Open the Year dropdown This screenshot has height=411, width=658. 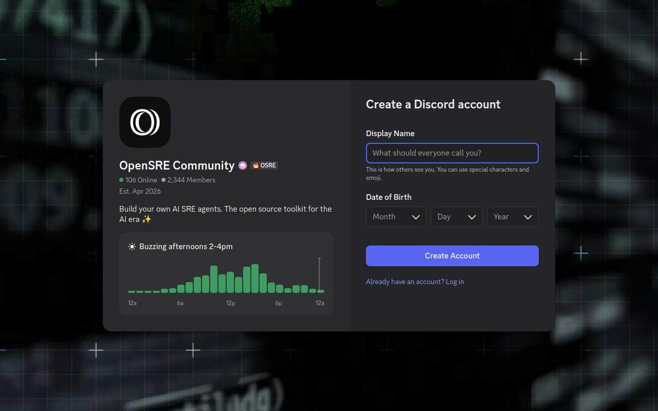pyautogui.click(x=513, y=217)
